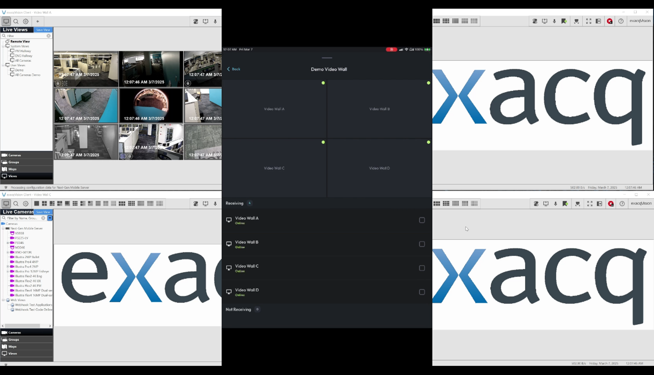The image size is (654, 375).
Task: Click Save View button beside Live Views
Action: pos(43,30)
